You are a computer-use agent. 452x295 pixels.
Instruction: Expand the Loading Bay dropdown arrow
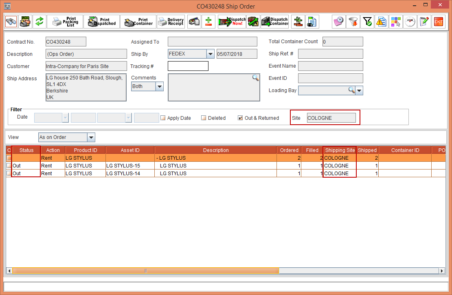[x=360, y=90]
